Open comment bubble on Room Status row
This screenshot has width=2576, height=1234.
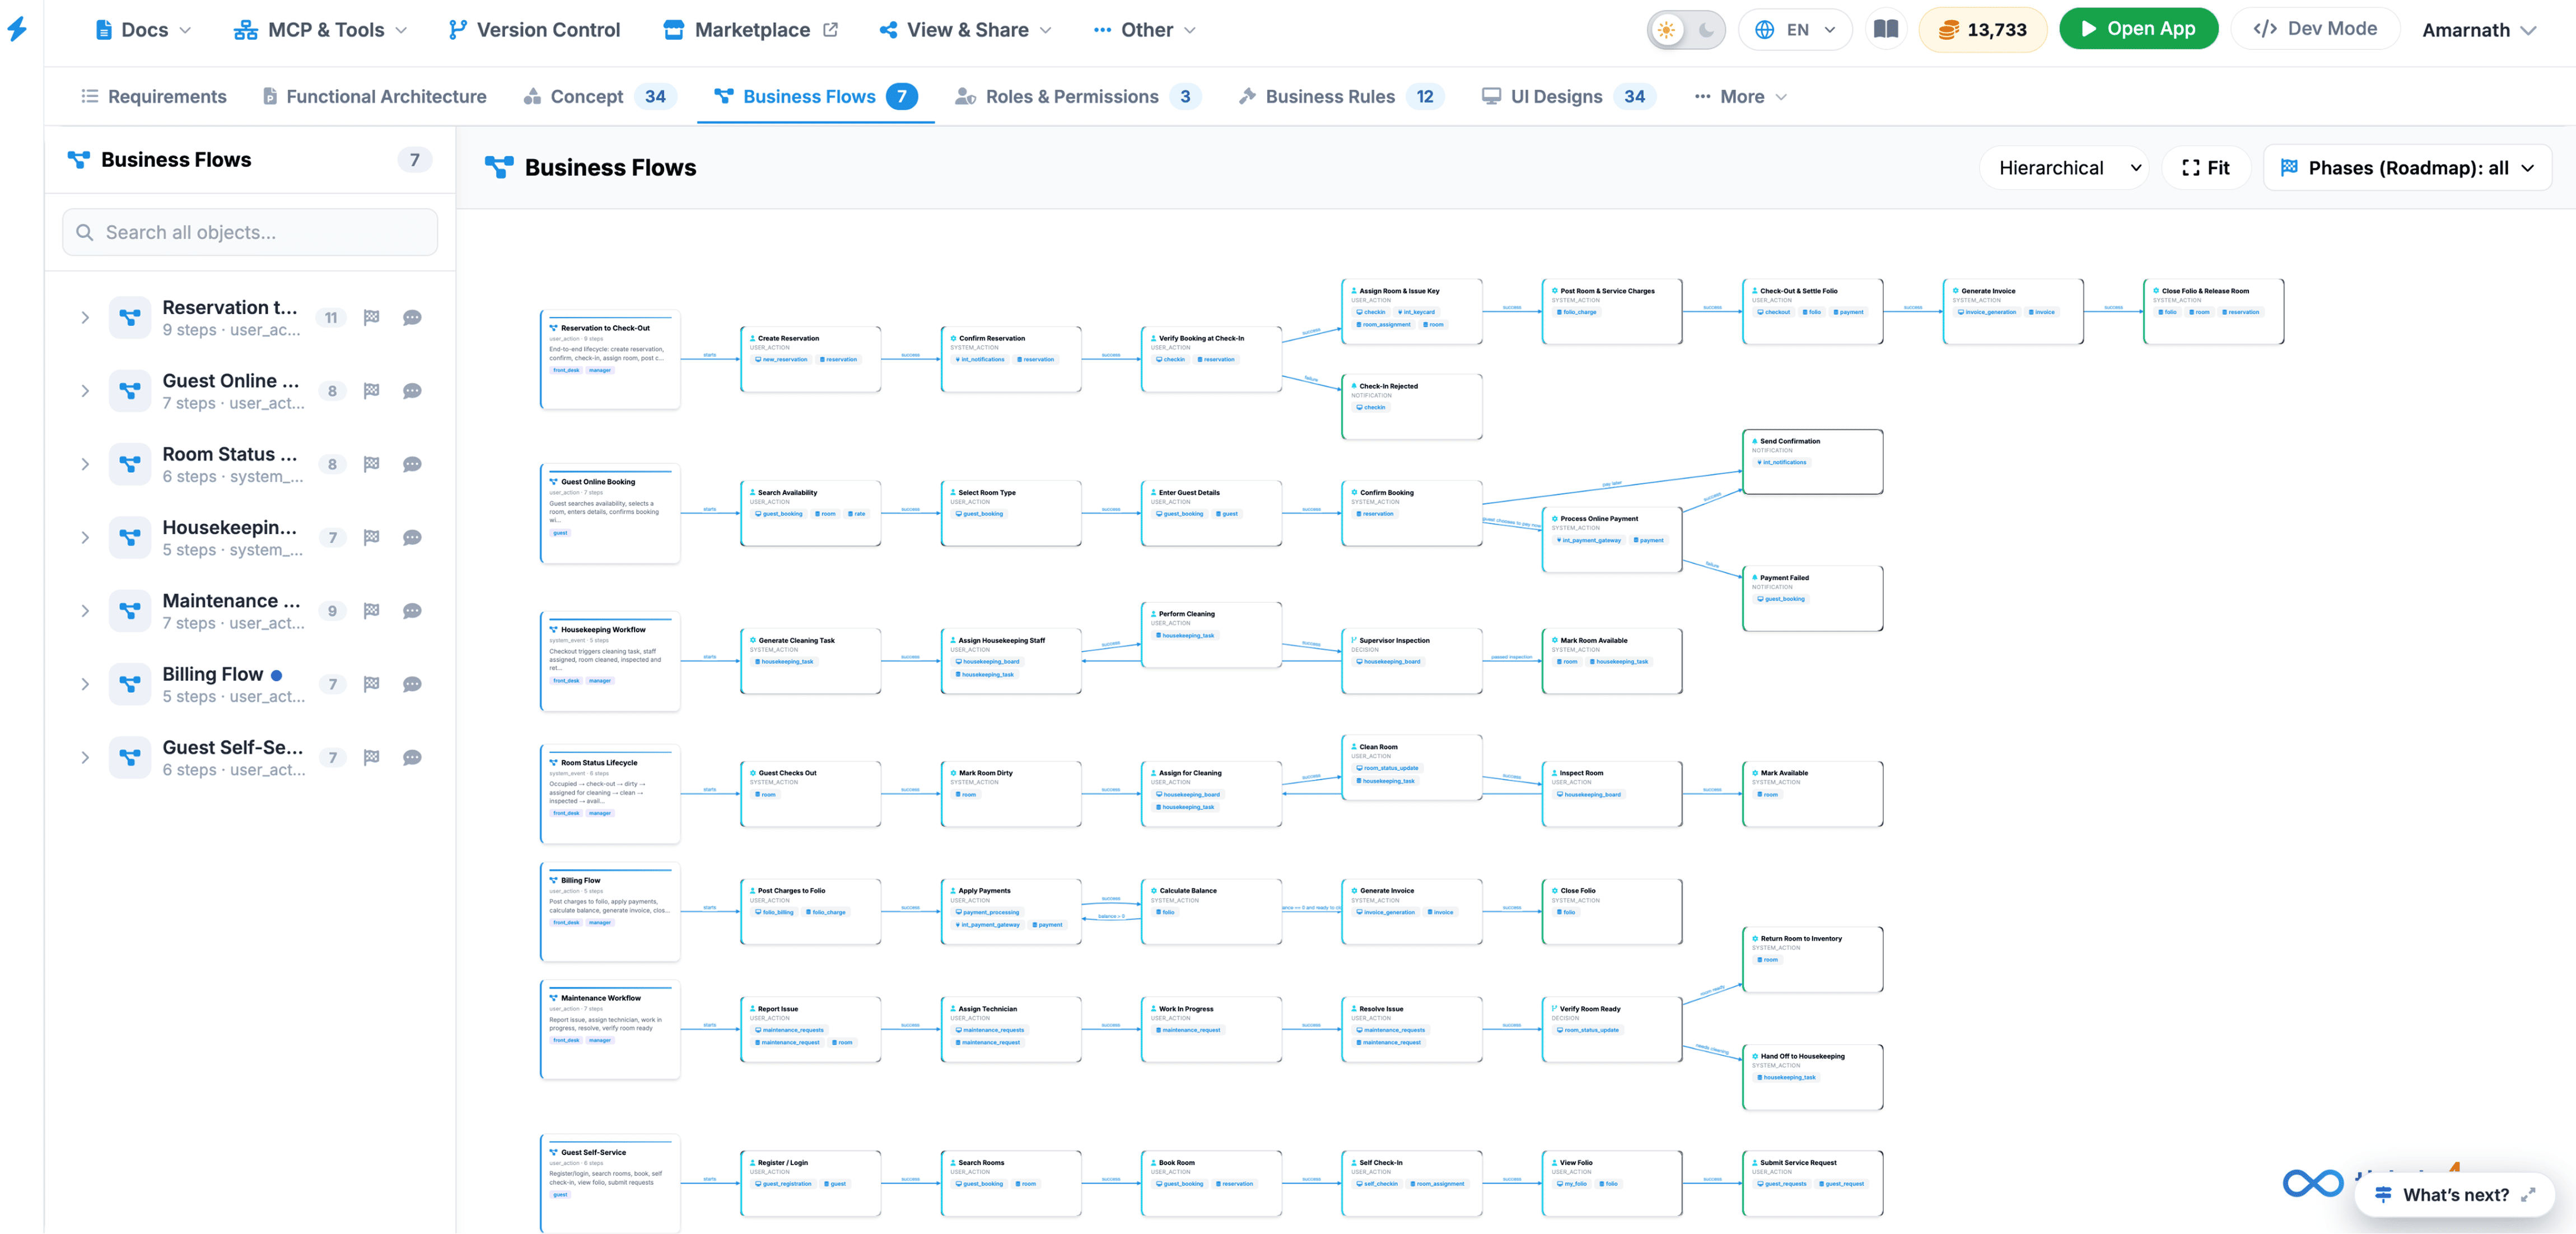[x=412, y=464]
